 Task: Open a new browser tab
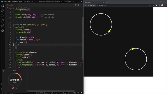point(107,2)
